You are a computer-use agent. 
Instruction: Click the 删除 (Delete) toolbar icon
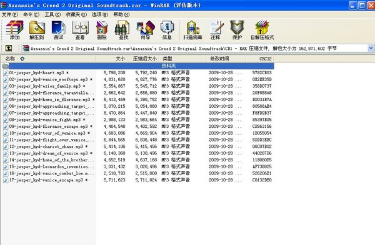[102, 30]
